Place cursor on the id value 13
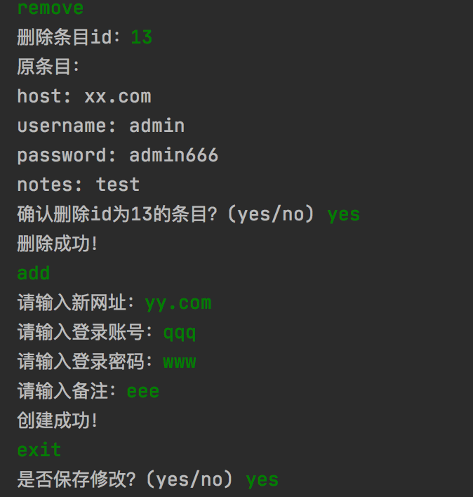Screen dimensions: 473x497 pyautogui.click(x=142, y=37)
